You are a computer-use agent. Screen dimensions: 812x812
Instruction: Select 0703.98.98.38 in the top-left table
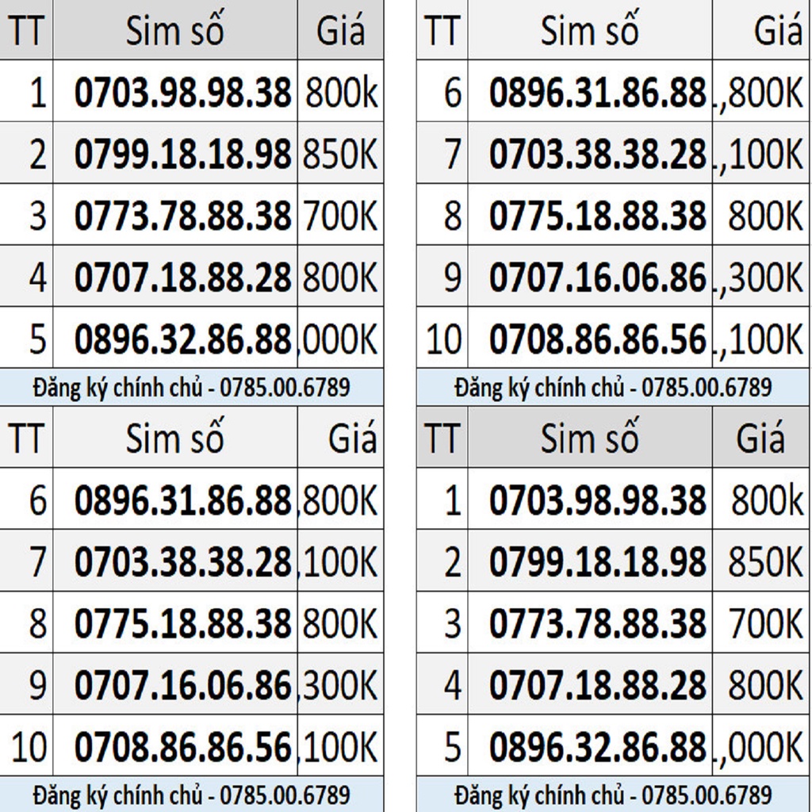(183, 94)
